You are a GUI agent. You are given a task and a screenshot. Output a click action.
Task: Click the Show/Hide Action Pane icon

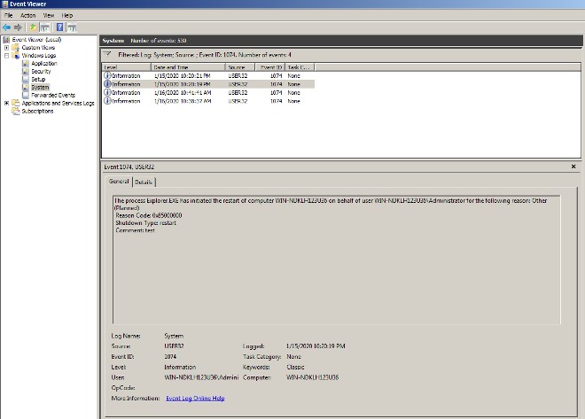pos(72,27)
